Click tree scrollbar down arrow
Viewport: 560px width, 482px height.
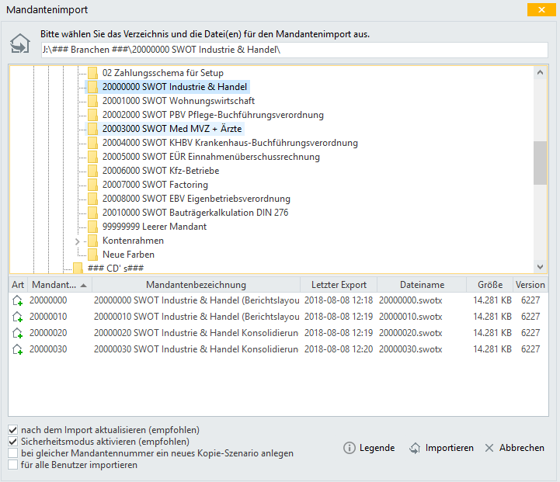[x=540, y=267]
